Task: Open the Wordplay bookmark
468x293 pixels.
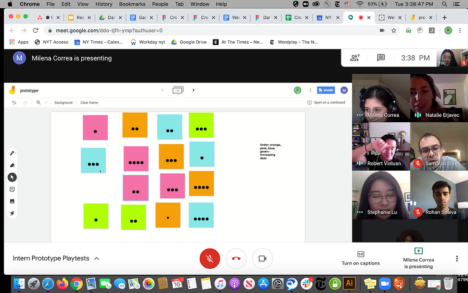Action: [293, 42]
